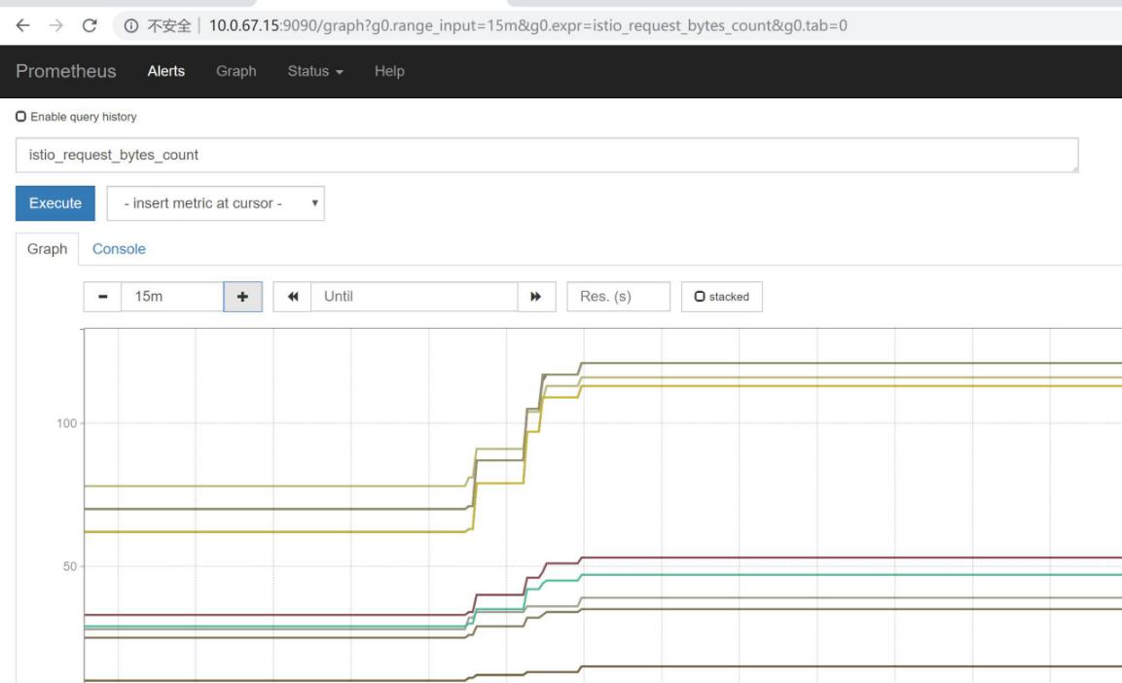Open Alerts in the navigation bar

[165, 71]
